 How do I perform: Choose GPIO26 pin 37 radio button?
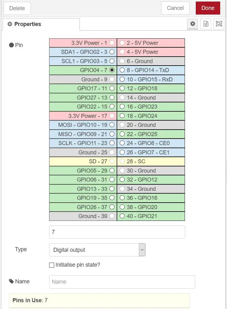click(112, 207)
